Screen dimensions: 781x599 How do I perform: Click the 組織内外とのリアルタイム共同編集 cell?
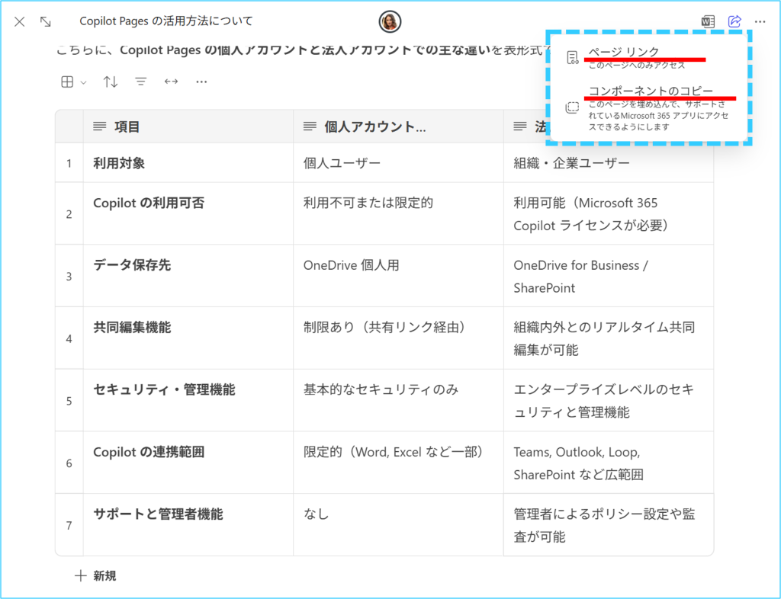tap(609, 338)
